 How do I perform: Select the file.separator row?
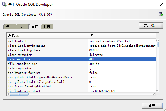(81, 68)
